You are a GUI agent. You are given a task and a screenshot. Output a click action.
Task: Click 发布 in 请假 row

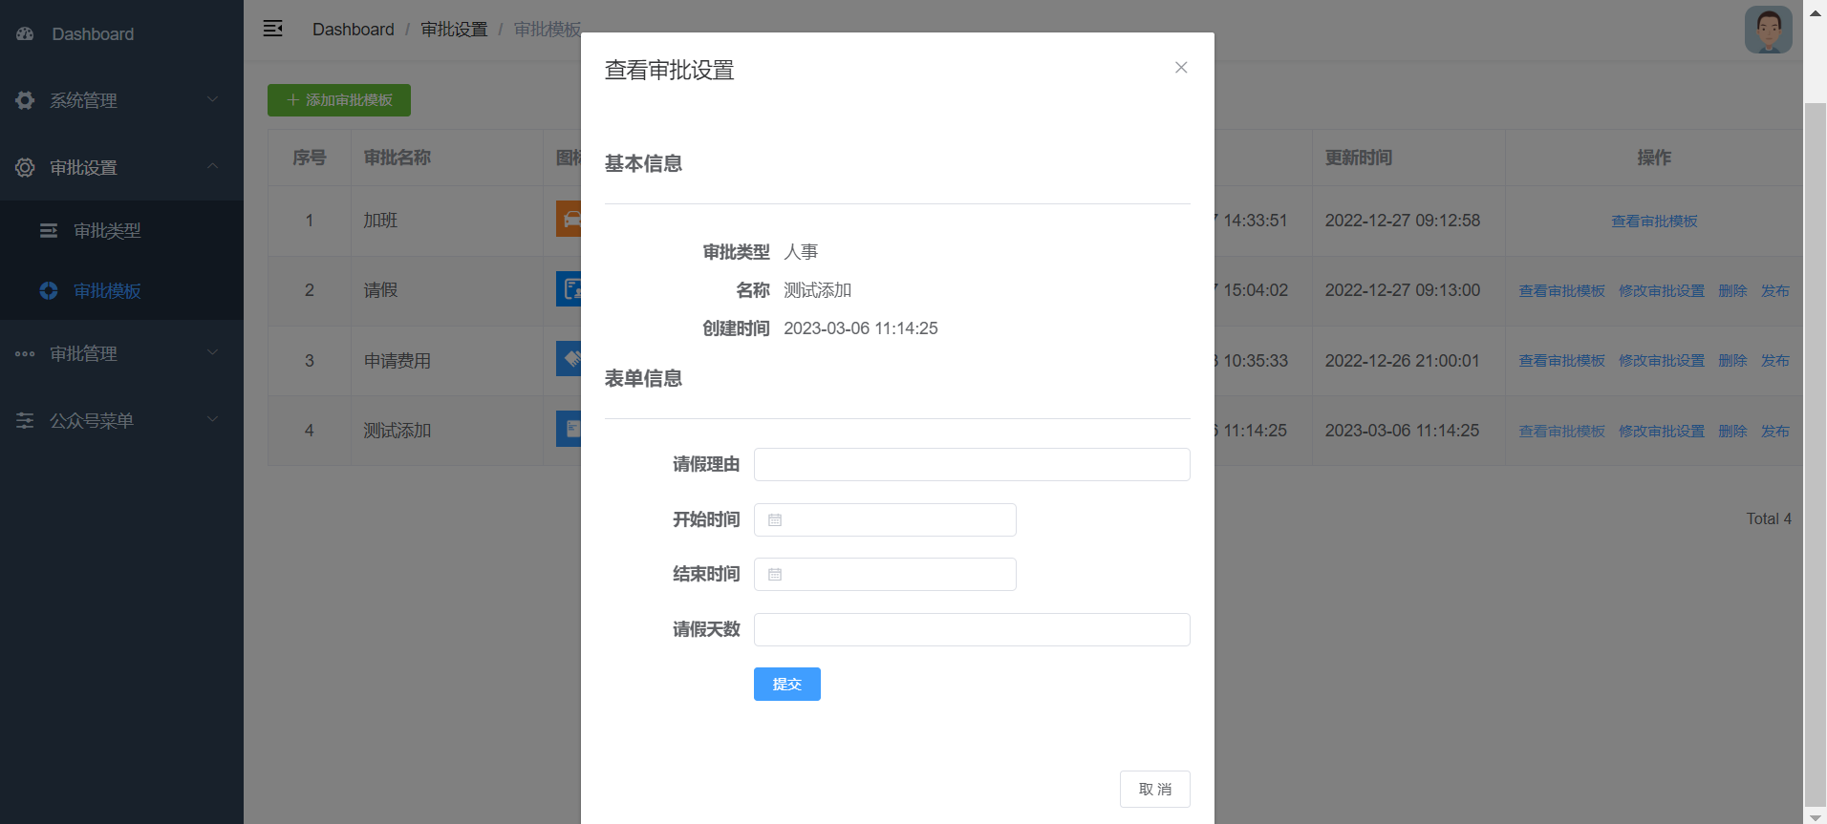(1775, 290)
